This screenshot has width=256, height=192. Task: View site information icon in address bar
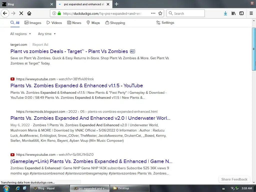coord(54,13)
